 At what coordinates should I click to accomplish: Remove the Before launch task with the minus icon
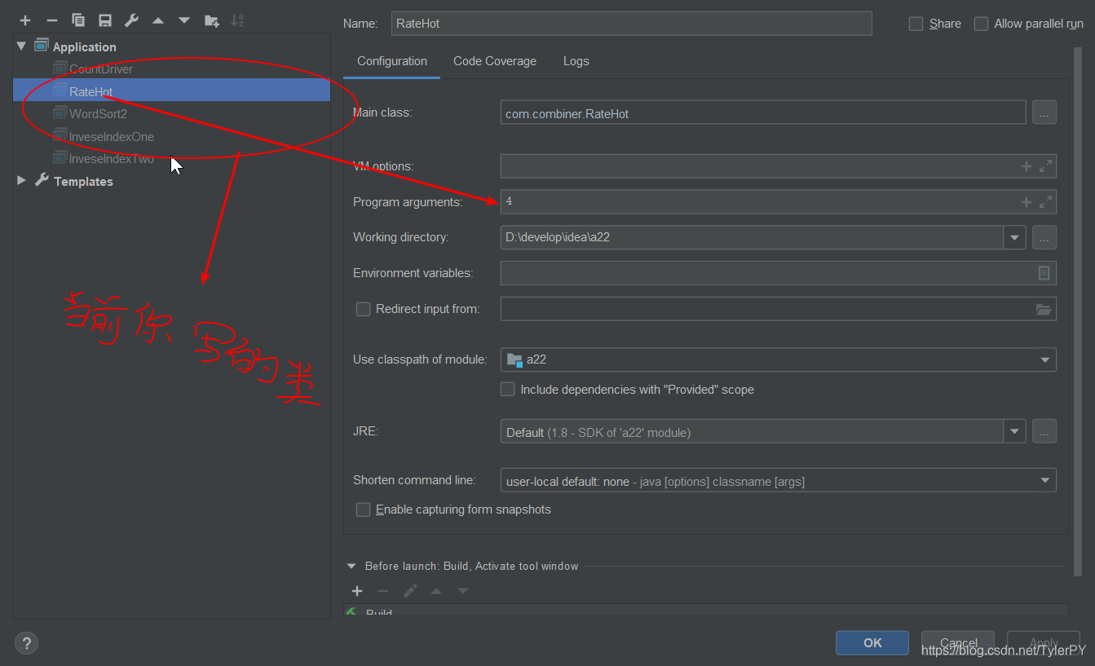coord(383,591)
